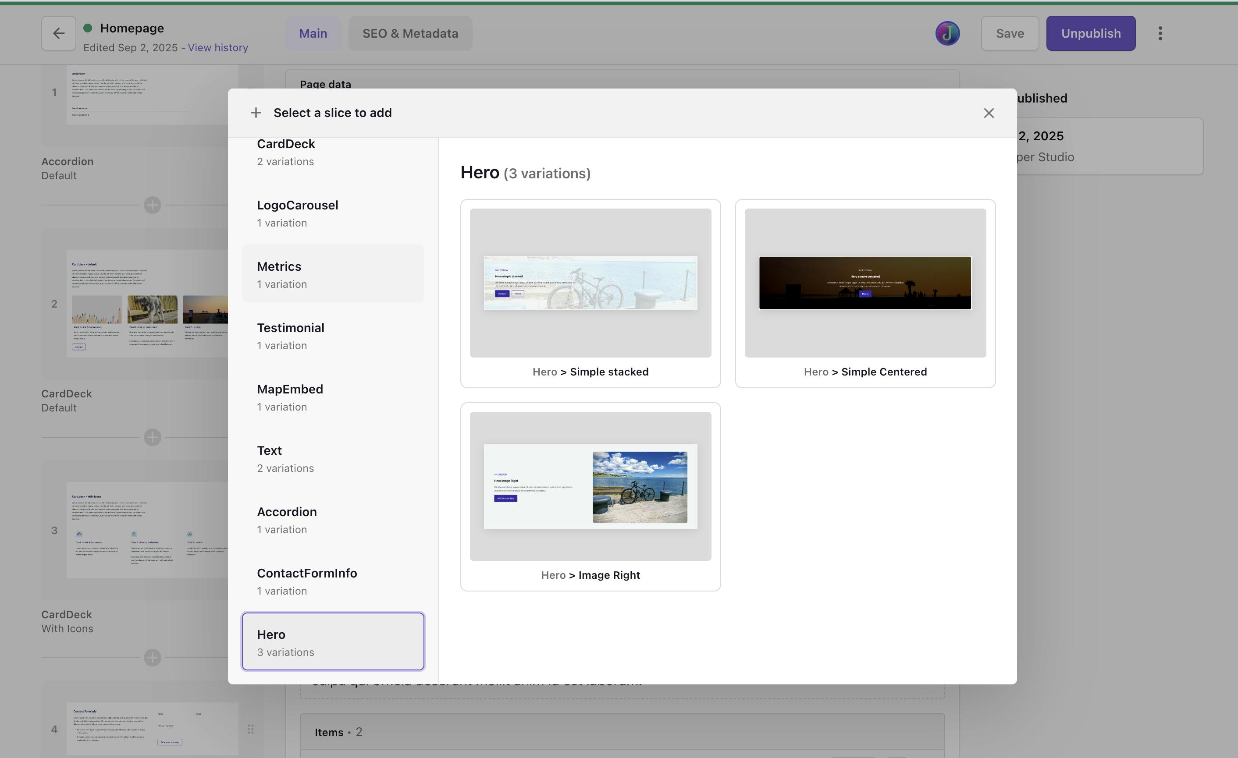
Task: Click plus icon below Accordion slice
Action: 152,205
